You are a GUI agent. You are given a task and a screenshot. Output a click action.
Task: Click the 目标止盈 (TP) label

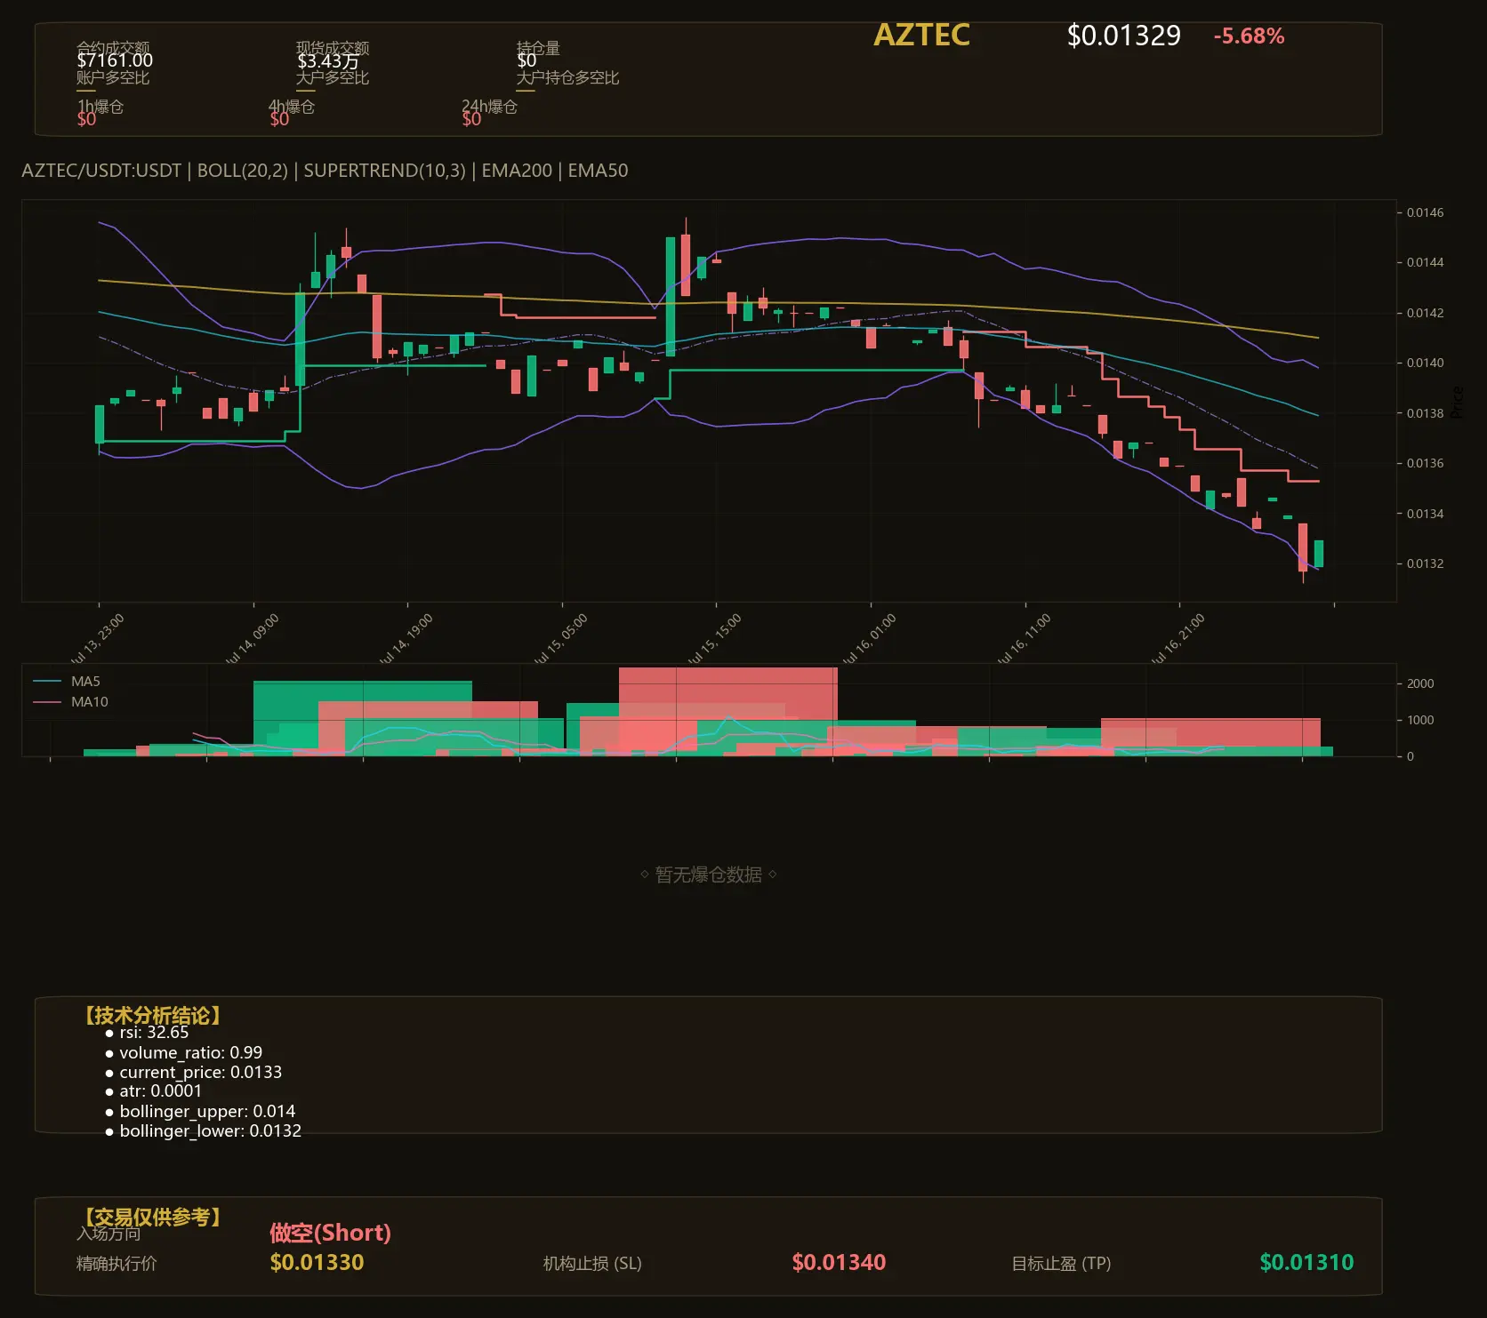click(1061, 1264)
